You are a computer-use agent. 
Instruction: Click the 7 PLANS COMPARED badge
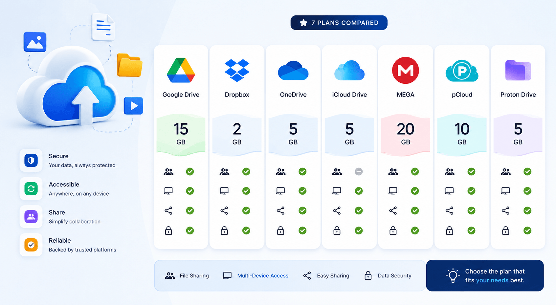(339, 23)
